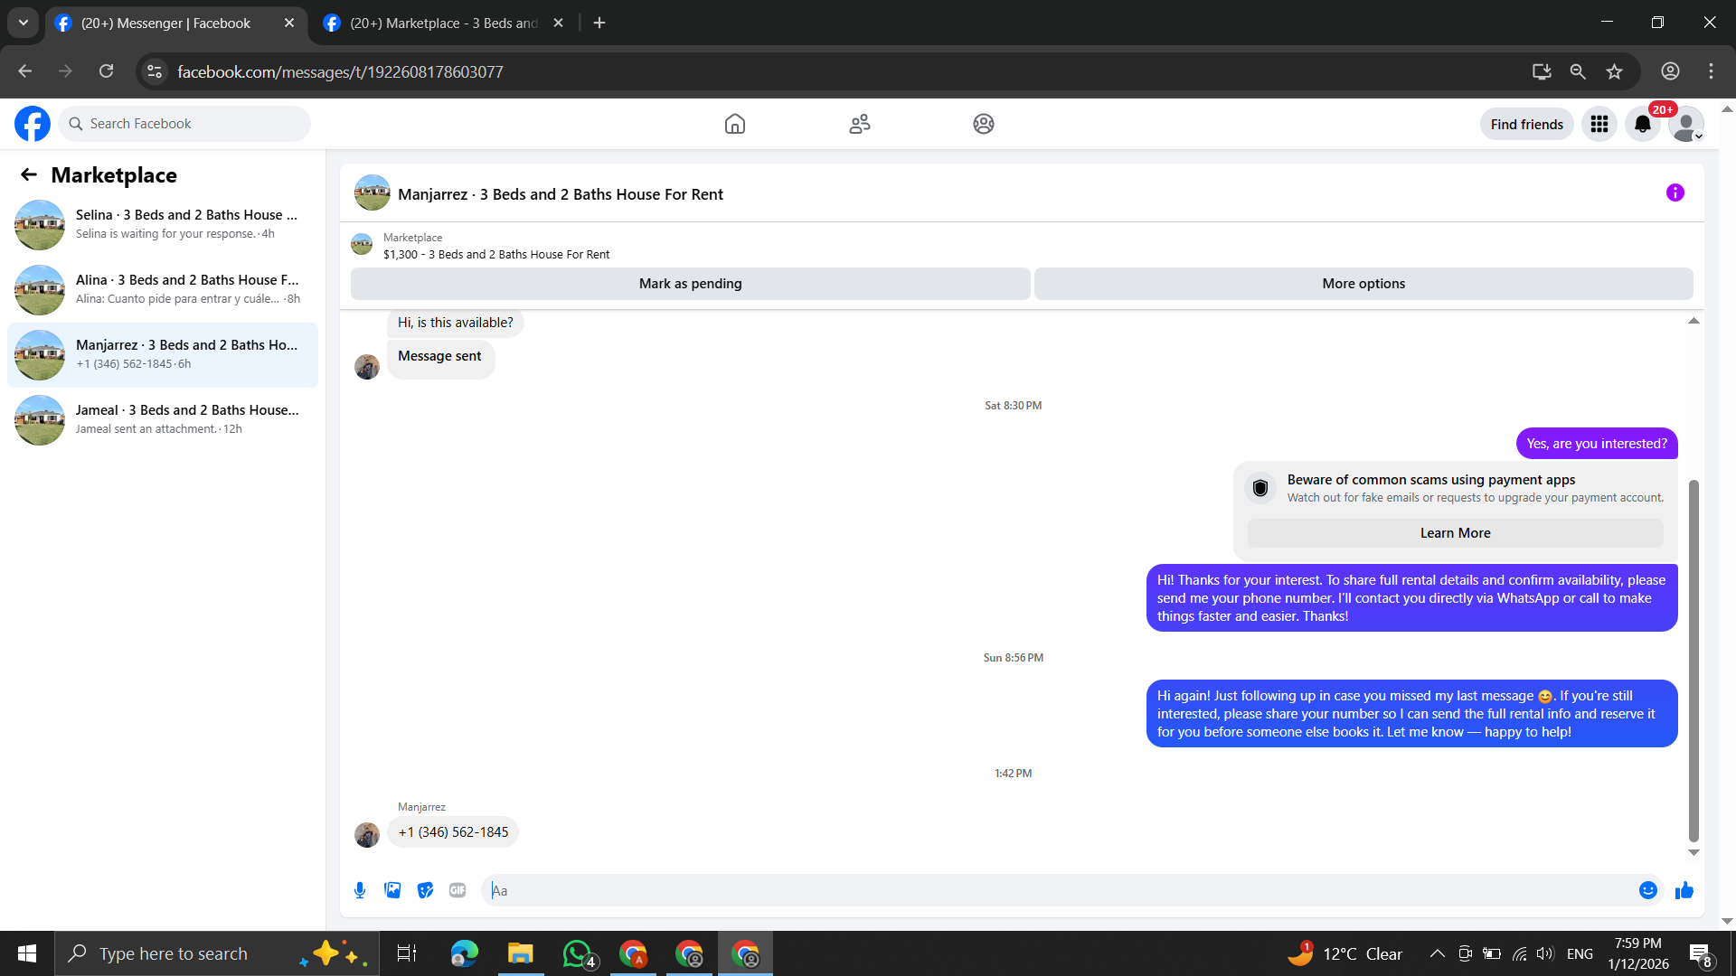Focus the Aa message input field
1736x976 pixels.
coord(1058,890)
